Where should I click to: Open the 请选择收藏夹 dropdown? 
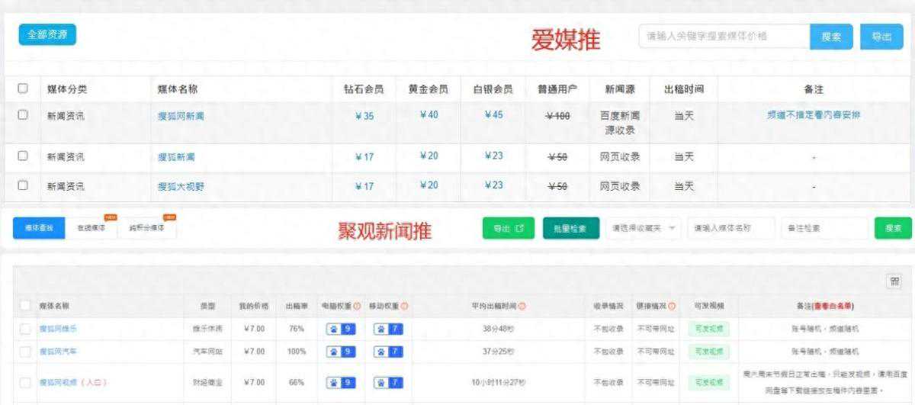[644, 228]
